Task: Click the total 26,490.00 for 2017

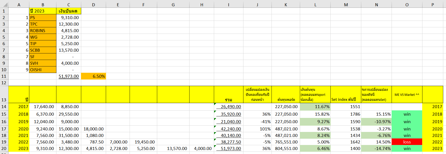Action: 229,107
